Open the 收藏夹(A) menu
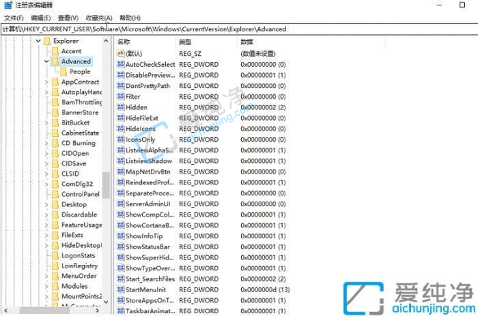This screenshot has height=318, width=478. 99,18
